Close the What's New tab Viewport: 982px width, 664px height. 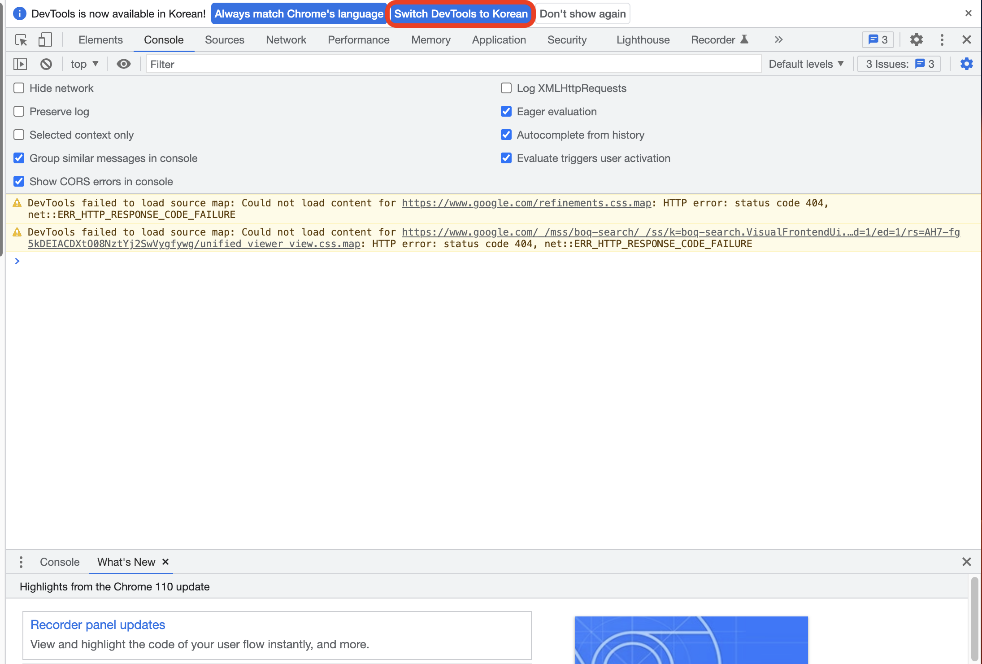(x=165, y=562)
